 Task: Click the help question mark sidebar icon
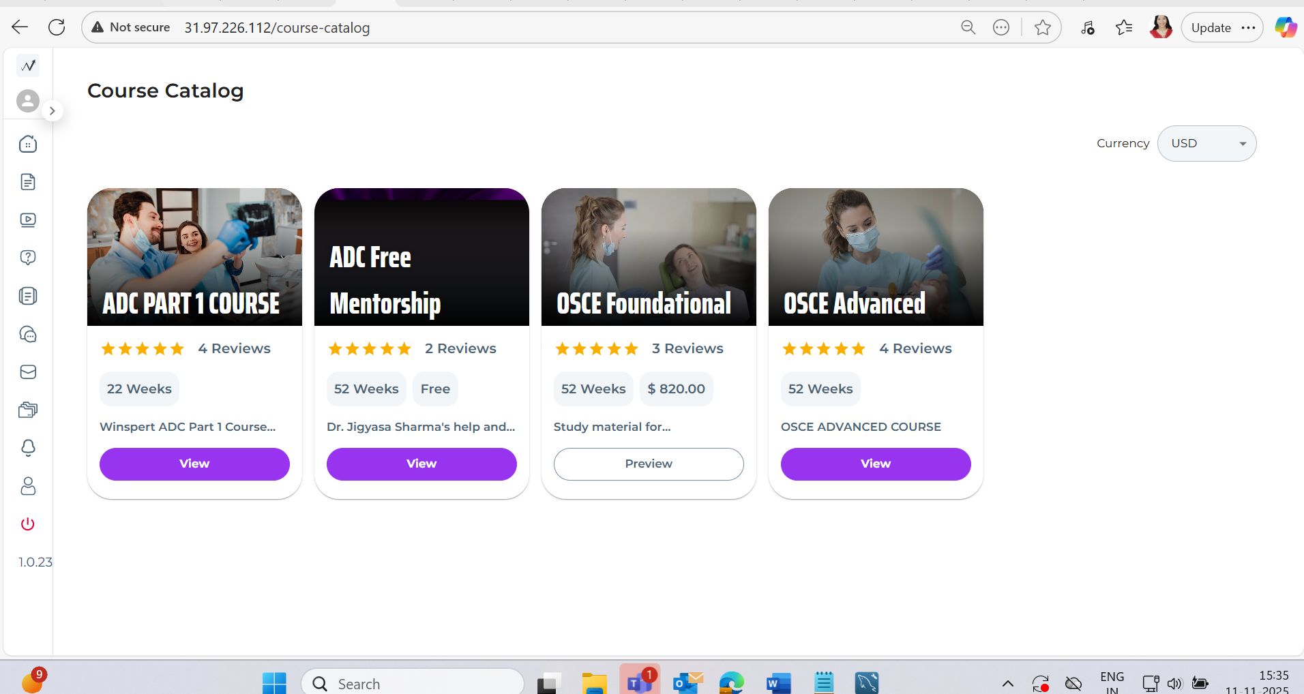coord(28,258)
